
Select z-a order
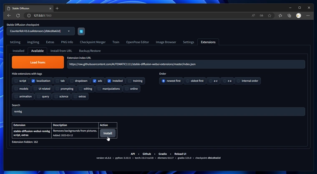point(224,81)
